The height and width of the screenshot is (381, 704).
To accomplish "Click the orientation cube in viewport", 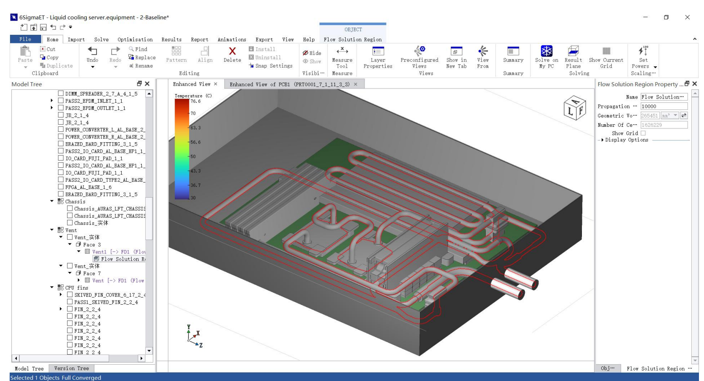I will 574,108.
